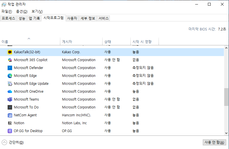Switch to the 서비스 tab
Image resolution: width=229 pixels, height=149 pixels.
point(104,18)
